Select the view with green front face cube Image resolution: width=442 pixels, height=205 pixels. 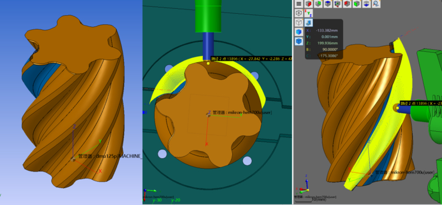click(356, 4)
